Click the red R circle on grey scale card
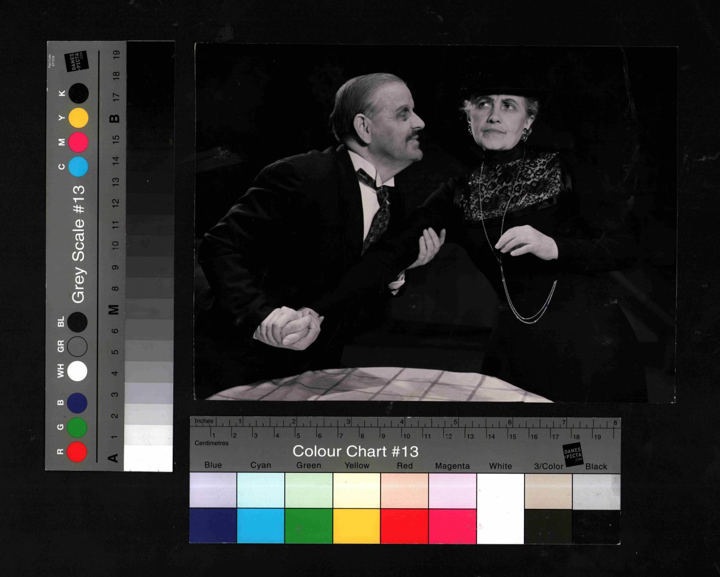720x577 pixels. click(x=77, y=452)
